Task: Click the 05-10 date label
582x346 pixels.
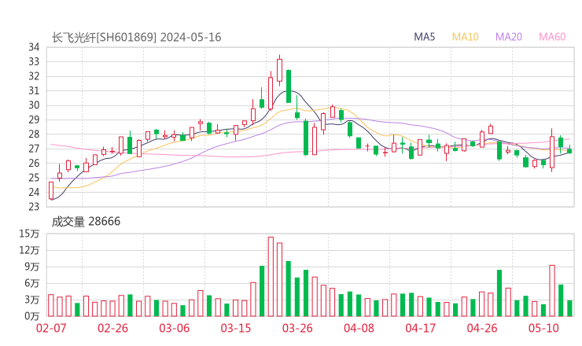Action: [x=543, y=328]
